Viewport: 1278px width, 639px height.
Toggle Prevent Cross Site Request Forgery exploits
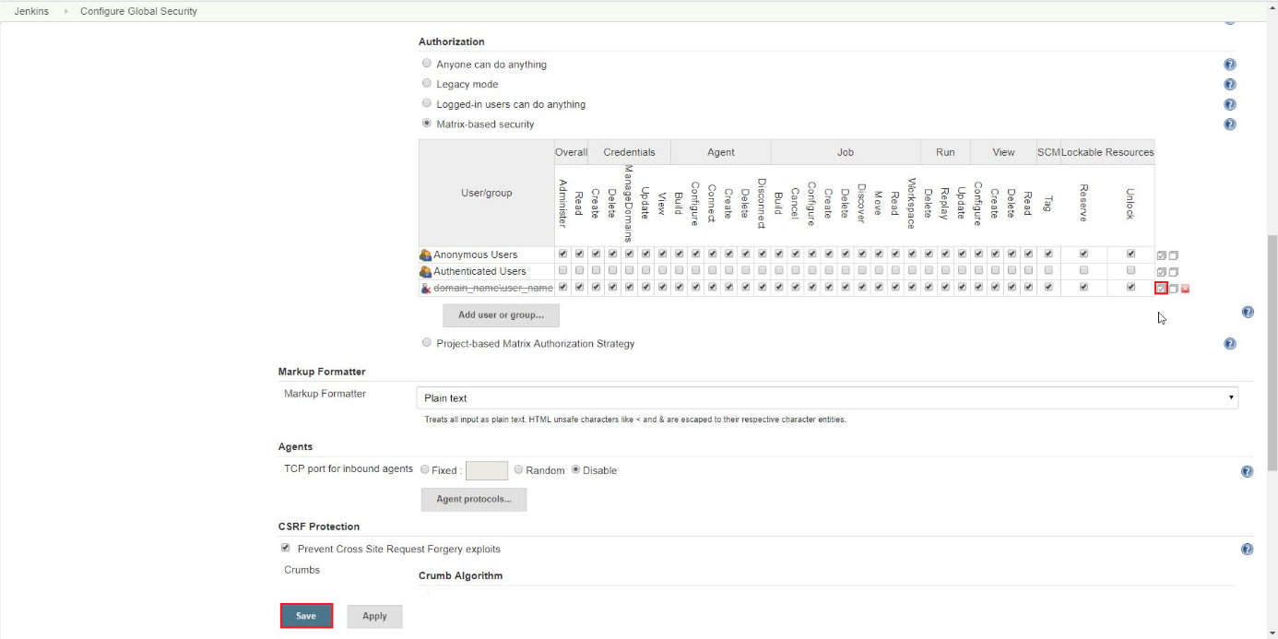tap(285, 548)
